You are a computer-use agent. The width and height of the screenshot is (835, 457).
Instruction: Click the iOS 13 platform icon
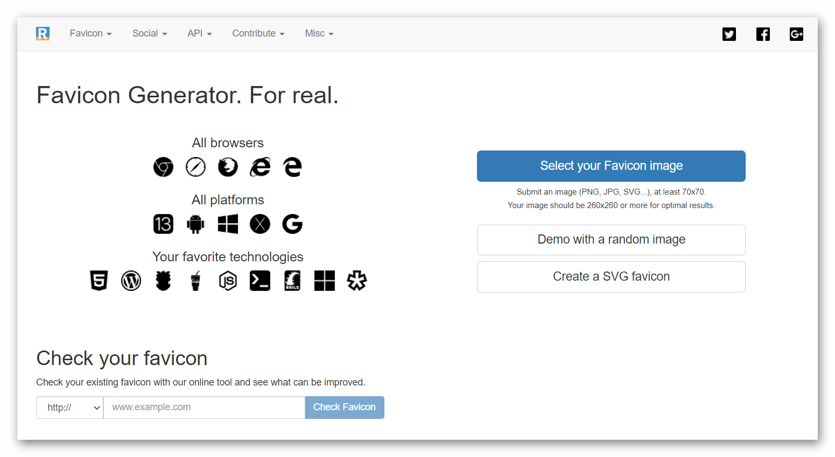(x=163, y=224)
